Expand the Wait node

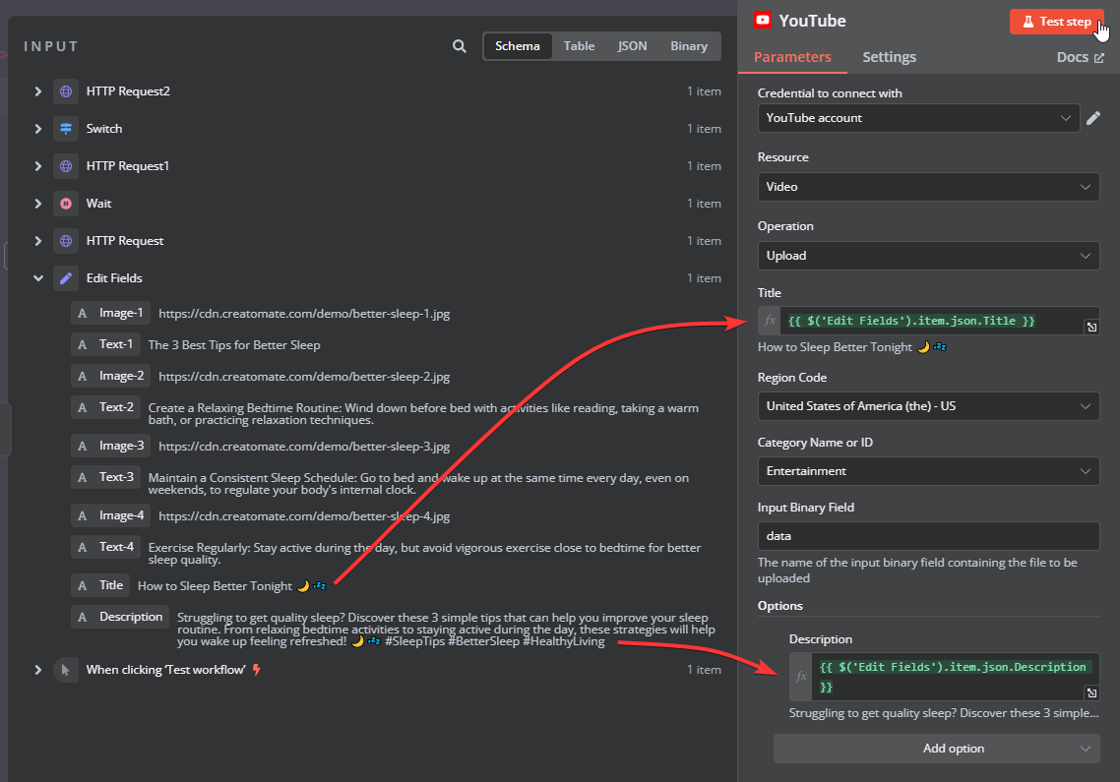[37, 204]
